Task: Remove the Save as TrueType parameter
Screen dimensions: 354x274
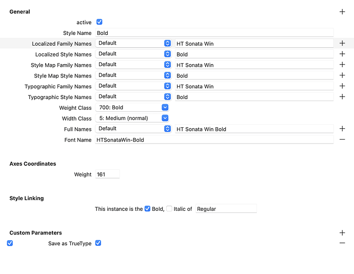Action: click(x=342, y=243)
